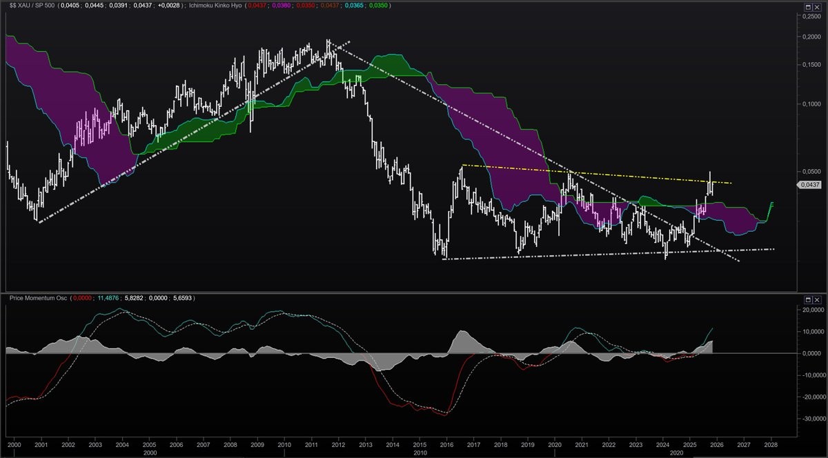This screenshot has height=458, width=828.
Task: Select the white descending dashed trendline
Action: (483, 124)
